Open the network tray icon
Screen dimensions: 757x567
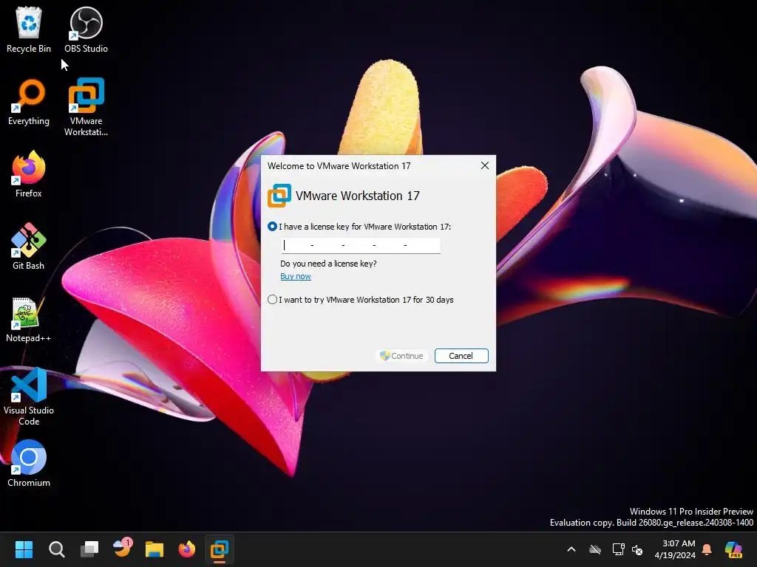[618, 549]
